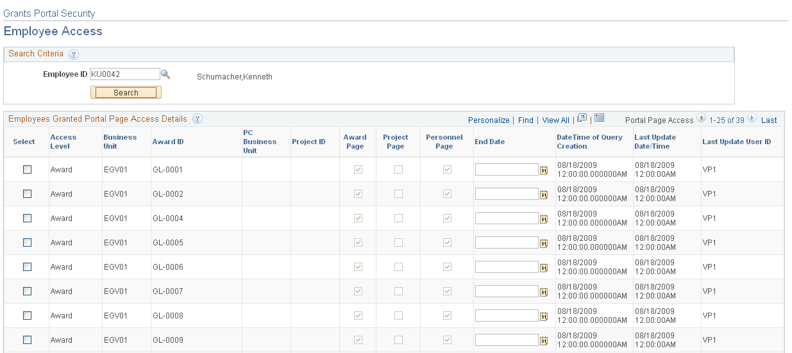The width and height of the screenshot is (792, 353).
Task: Tick Select checkbox for GL-0006
Action: [x=27, y=267]
